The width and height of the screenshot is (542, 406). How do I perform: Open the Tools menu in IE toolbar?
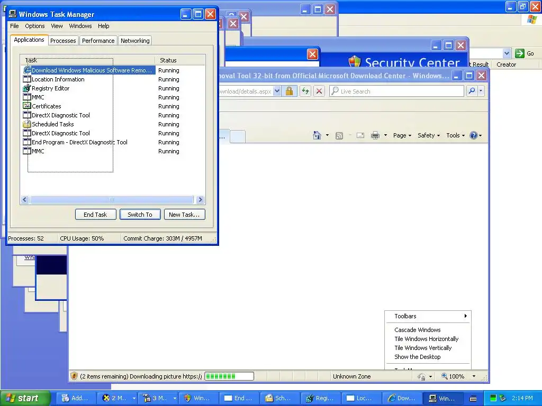tap(455, 135)
